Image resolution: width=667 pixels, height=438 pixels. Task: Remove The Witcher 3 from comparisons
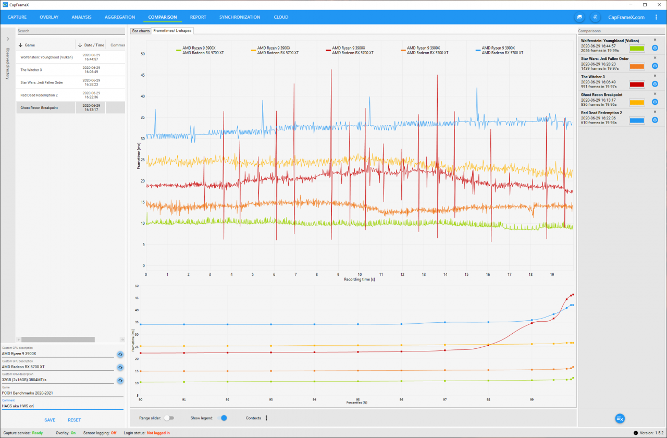[x=655, y=76]
